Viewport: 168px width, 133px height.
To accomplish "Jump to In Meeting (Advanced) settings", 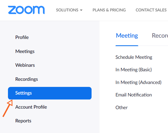I will [138, 82].
